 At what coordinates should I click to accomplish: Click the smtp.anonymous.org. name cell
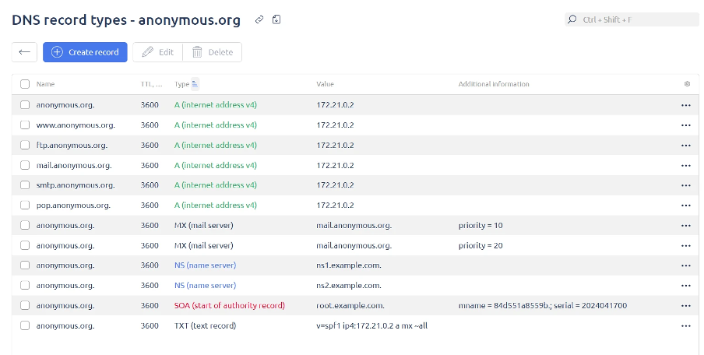[x=76, y=185]
